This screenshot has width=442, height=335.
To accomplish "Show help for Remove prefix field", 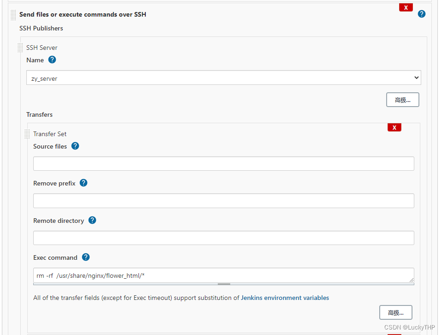I will 84,183.
